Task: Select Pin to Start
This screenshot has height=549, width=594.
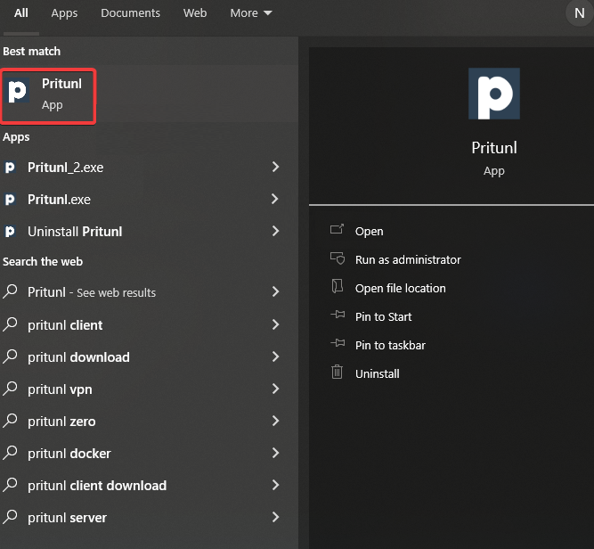Action: [x=383, y=316]
